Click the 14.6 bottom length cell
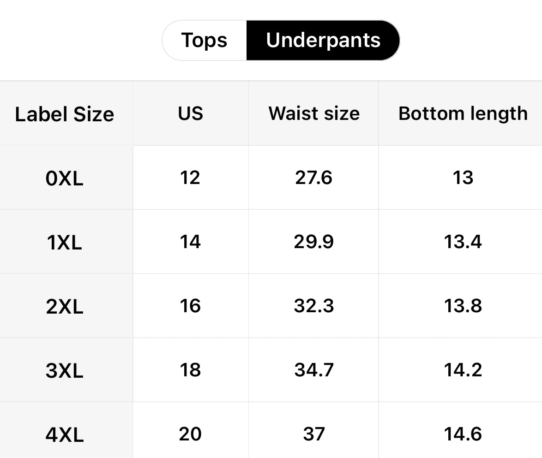The height and width of the screenshot is (458, 542). [x=463, y=434]
